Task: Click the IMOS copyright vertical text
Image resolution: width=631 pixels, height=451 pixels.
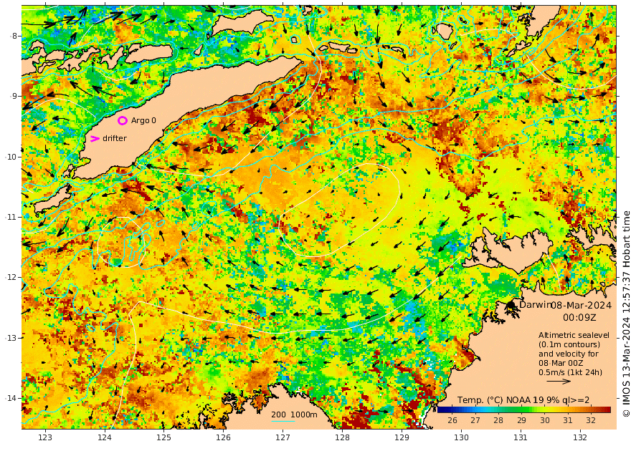Action: [x=626, y=314]
